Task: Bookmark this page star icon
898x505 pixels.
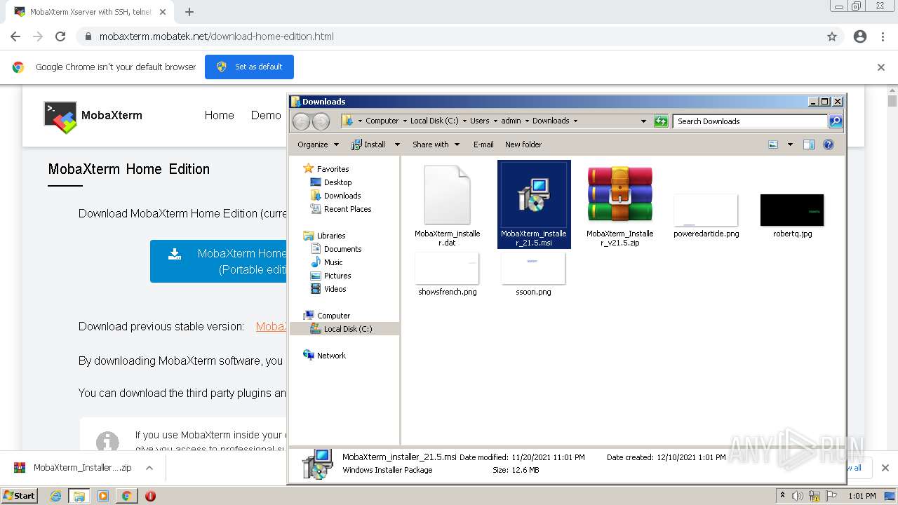Action: (832, 36)
